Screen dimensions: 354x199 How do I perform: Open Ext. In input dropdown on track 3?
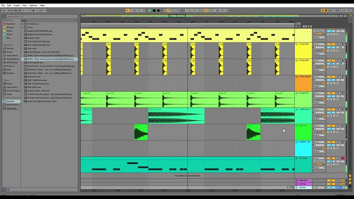click(319, 44)
